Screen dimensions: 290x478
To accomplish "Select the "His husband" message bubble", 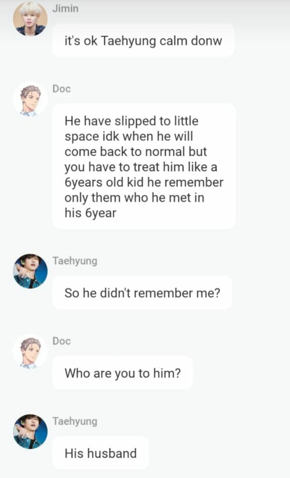I will [101, 453].
